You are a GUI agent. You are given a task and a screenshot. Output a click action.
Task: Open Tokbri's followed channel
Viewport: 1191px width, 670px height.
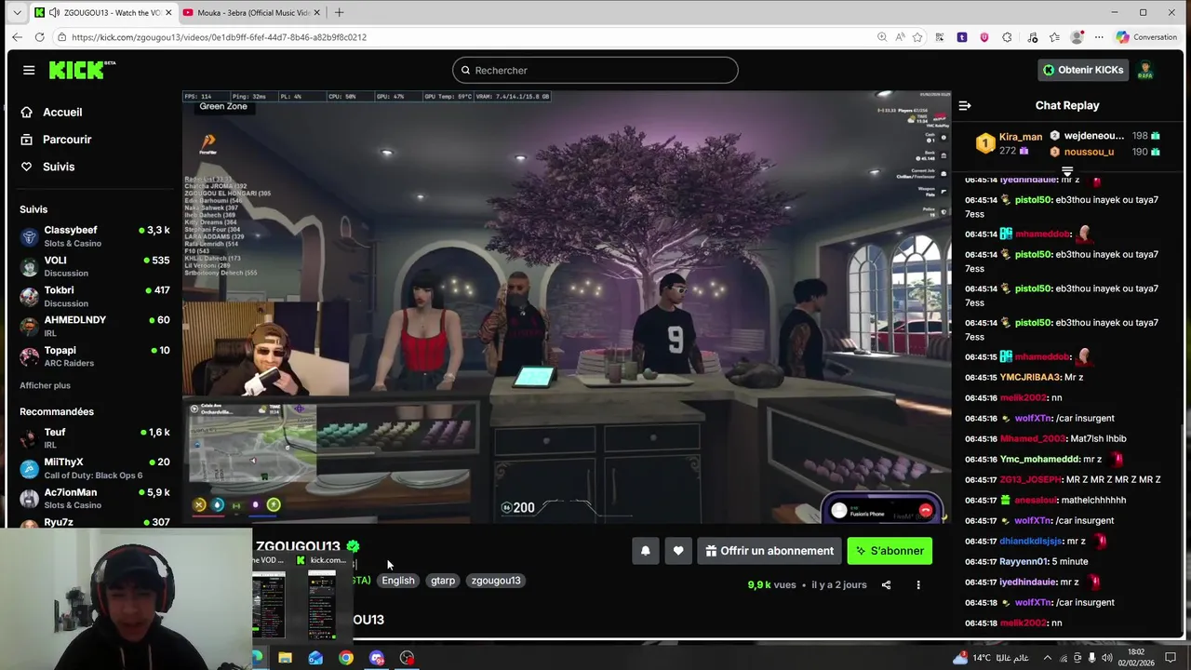(x=93, y=296)
